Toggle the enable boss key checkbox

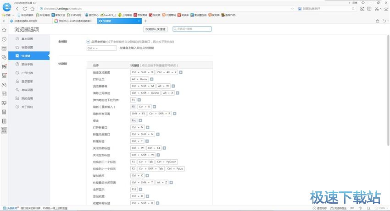(x=88, y=42)
